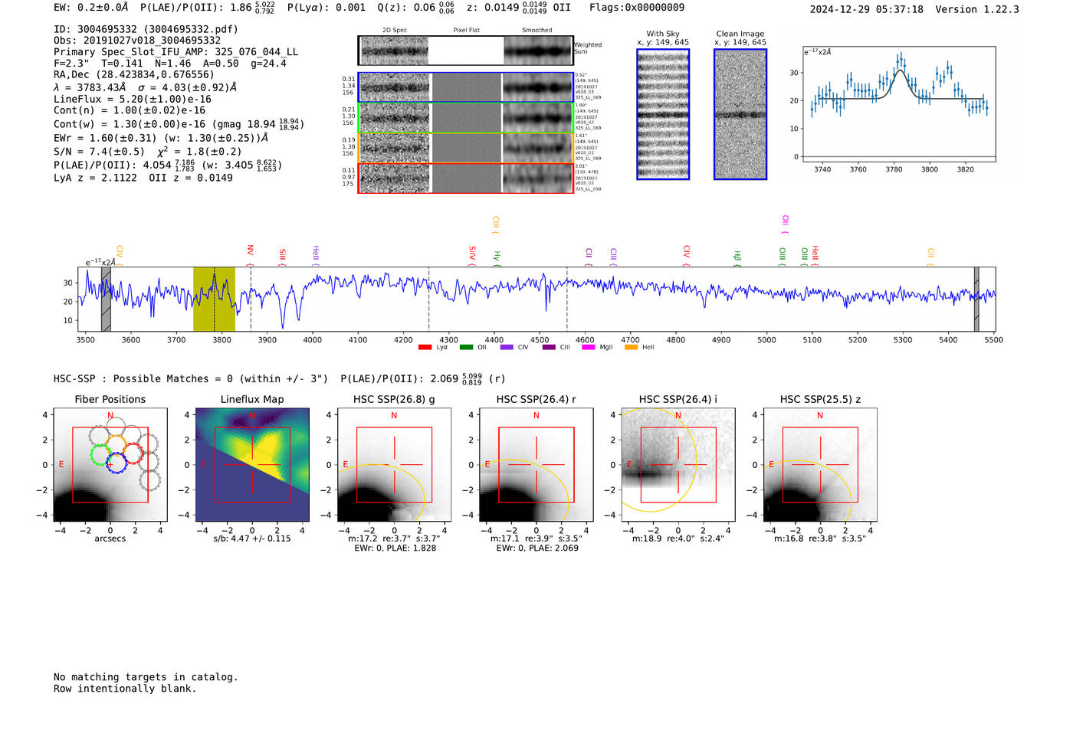Click the No matching targets in catalog message
This screenshot has height=730, width=1073.
146,677
